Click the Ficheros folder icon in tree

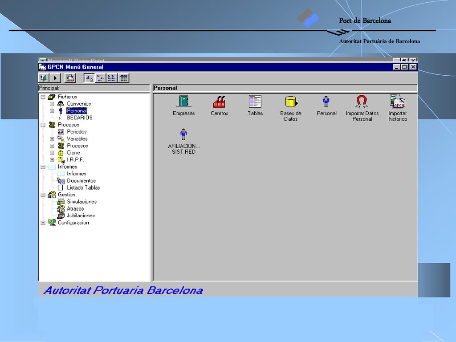52,97
